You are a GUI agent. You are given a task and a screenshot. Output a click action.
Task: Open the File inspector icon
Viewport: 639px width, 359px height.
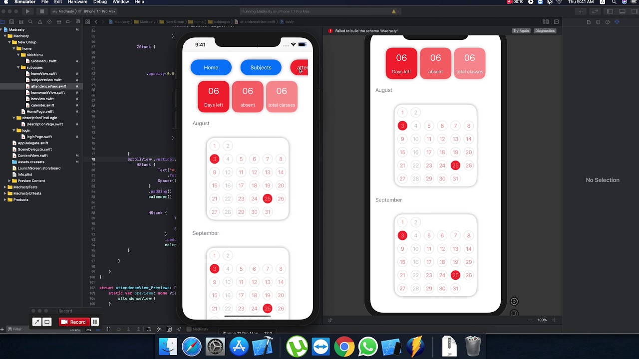click(x=589, y=22)
